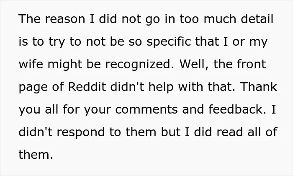The width and height of the screenshot is (293, 176).
Task: Click the word "respond" in the text
Action: click(81, 133)
